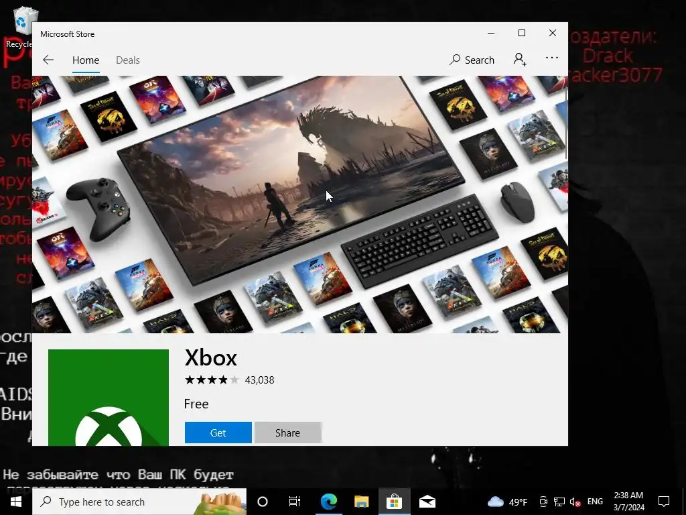This screenshot has height=515, width=686.
Task: Close the Microsoft Store window
Action: click(x=553, y=34)
